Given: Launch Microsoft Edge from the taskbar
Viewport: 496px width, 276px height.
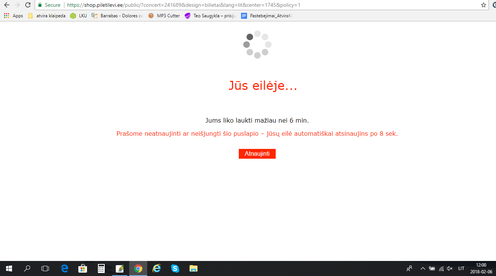Looking at the screenshot, I should pyautogui.click(x=64, y=268).
